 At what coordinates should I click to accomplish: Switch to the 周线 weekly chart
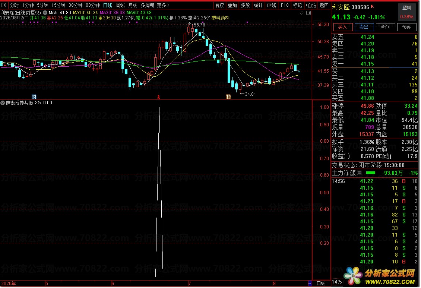pyautogui.click(x=120, y=5)
